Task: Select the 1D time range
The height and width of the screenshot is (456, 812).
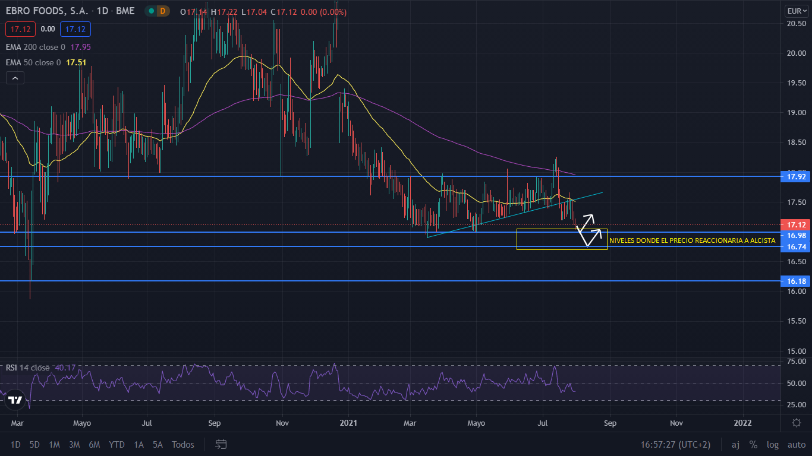Action: 15,444
